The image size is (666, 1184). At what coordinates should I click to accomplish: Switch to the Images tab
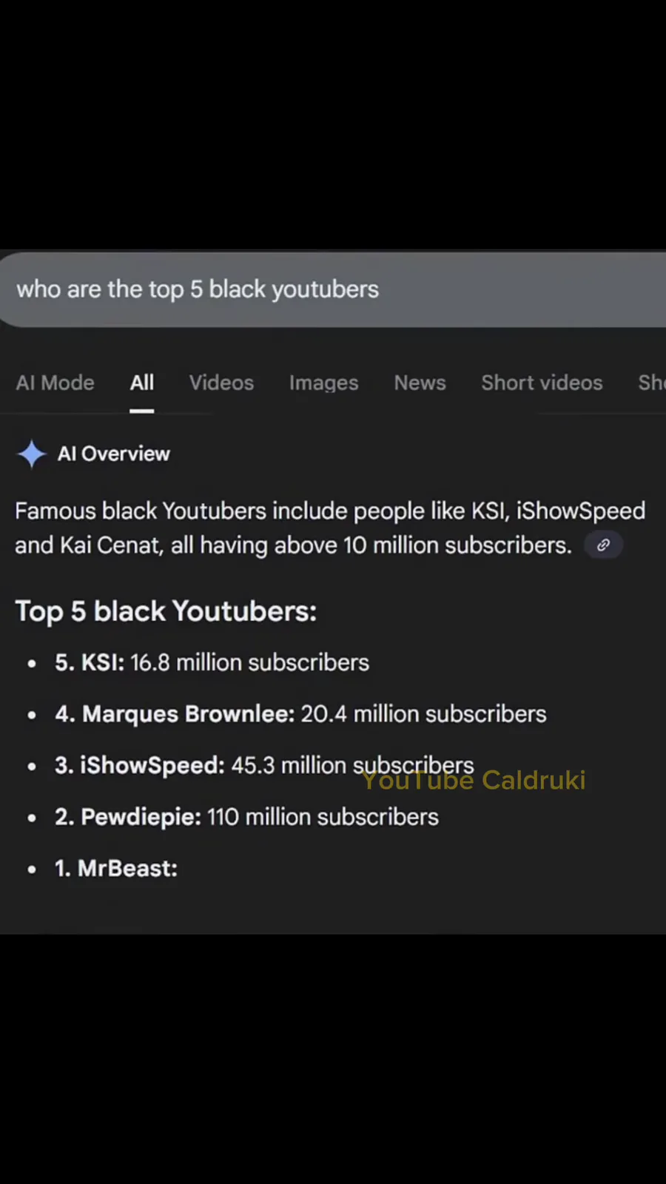point(323,383)
